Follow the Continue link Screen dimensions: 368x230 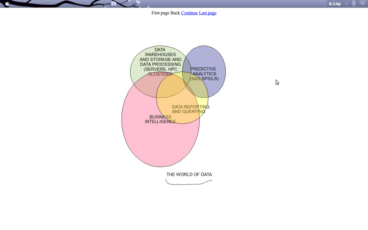pos(189,13)
